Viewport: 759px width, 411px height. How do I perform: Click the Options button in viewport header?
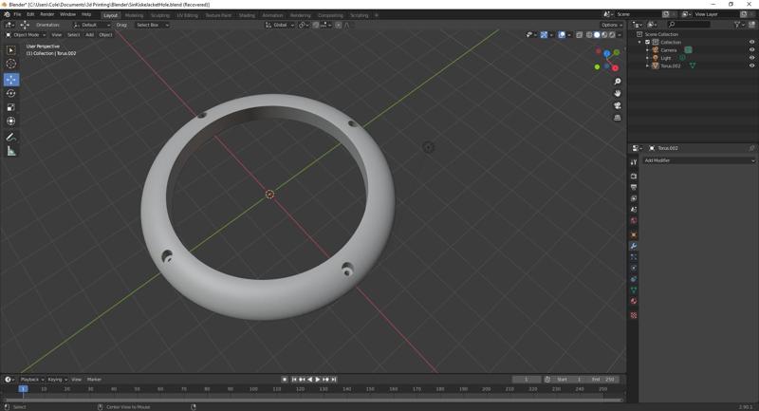[x=612, y=25]
